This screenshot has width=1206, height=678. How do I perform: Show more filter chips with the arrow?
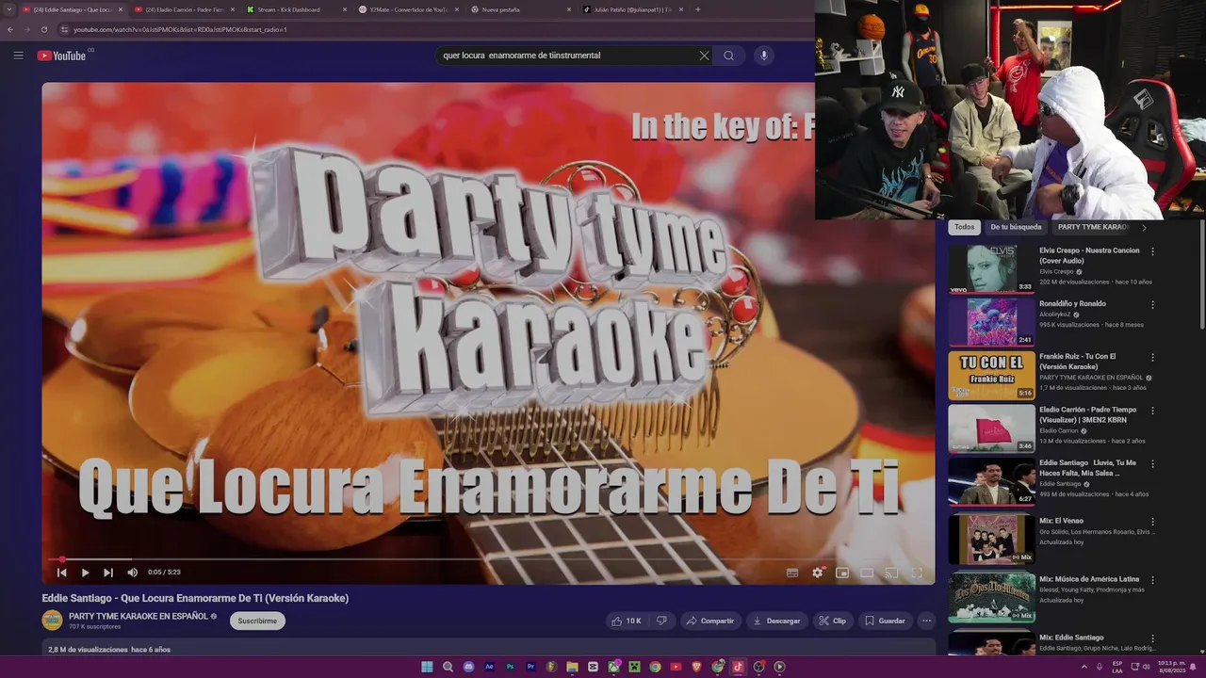click(1144, 227)
